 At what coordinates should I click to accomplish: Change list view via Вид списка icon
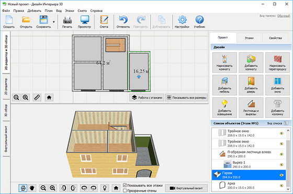[x=286, y=123]
